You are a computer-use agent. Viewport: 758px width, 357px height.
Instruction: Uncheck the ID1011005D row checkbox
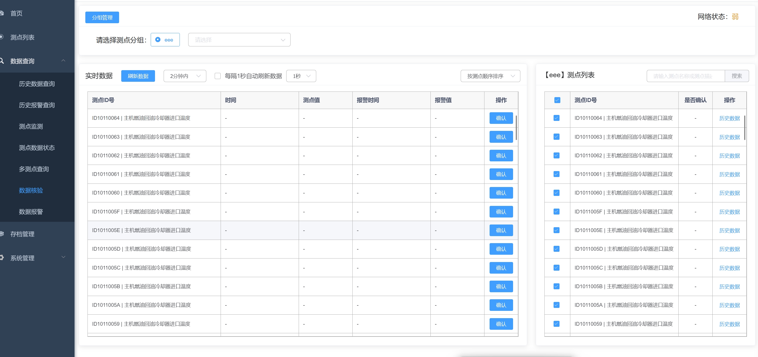tap(557, 249)
